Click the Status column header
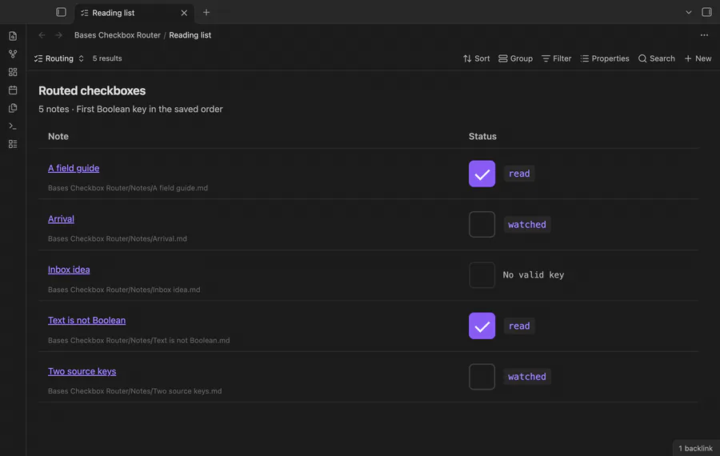The height and width of the screenshot is (456, 720). pos(482,136)
